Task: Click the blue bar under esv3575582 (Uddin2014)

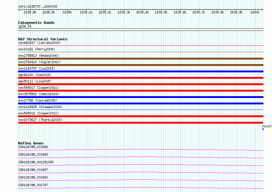Action: click(x=141, y=97)
